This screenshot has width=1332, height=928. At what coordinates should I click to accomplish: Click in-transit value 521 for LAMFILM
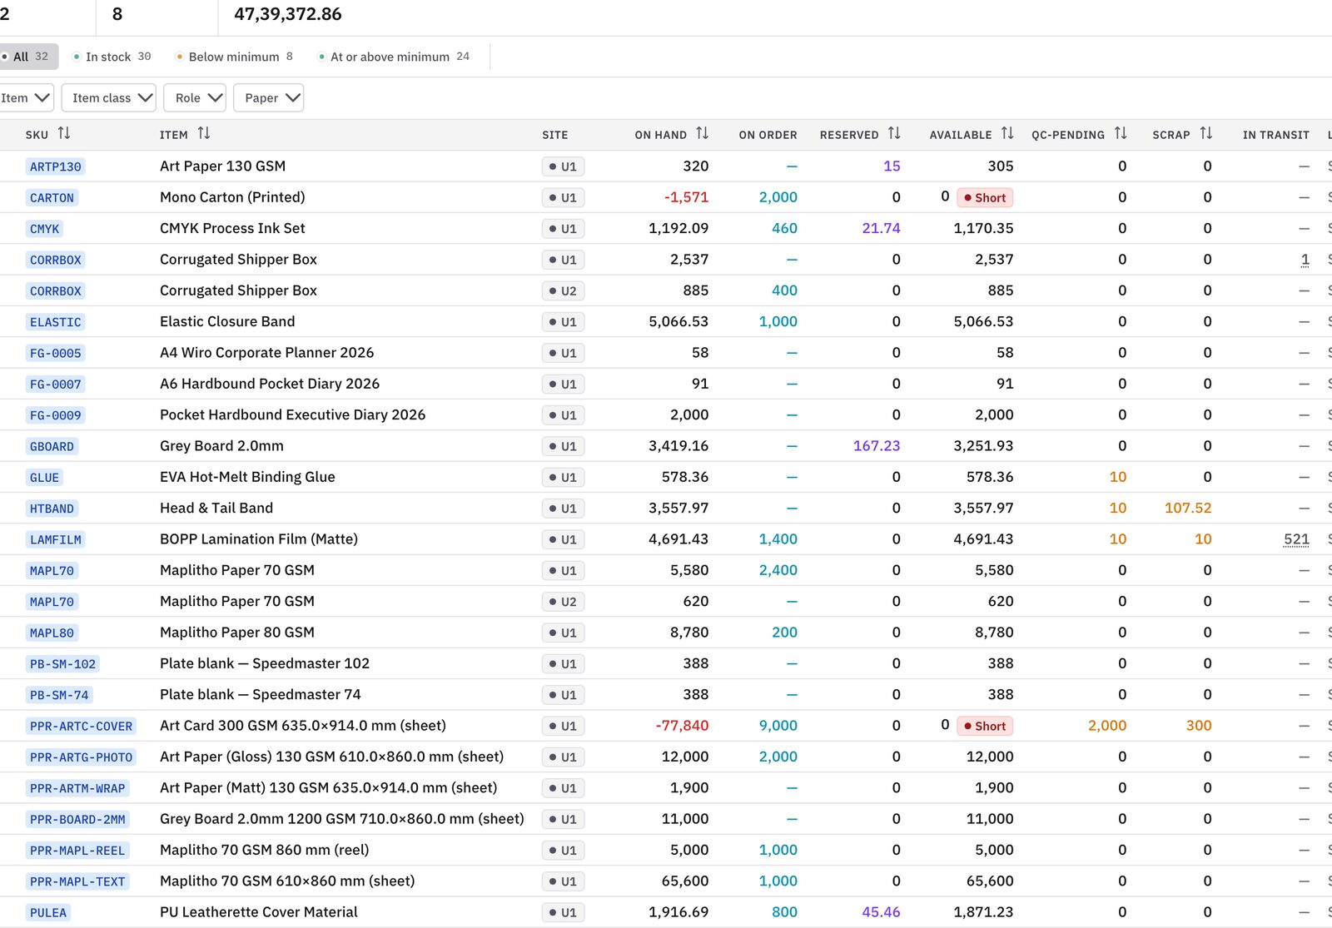(1296, 539)
